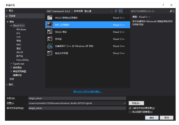Screen dimensions: 179x125
Task: Open the sort-by default dropdown
Action: click(x=98, y=11)
